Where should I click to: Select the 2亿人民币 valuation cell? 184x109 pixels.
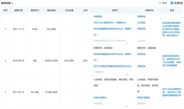[69, 61]
